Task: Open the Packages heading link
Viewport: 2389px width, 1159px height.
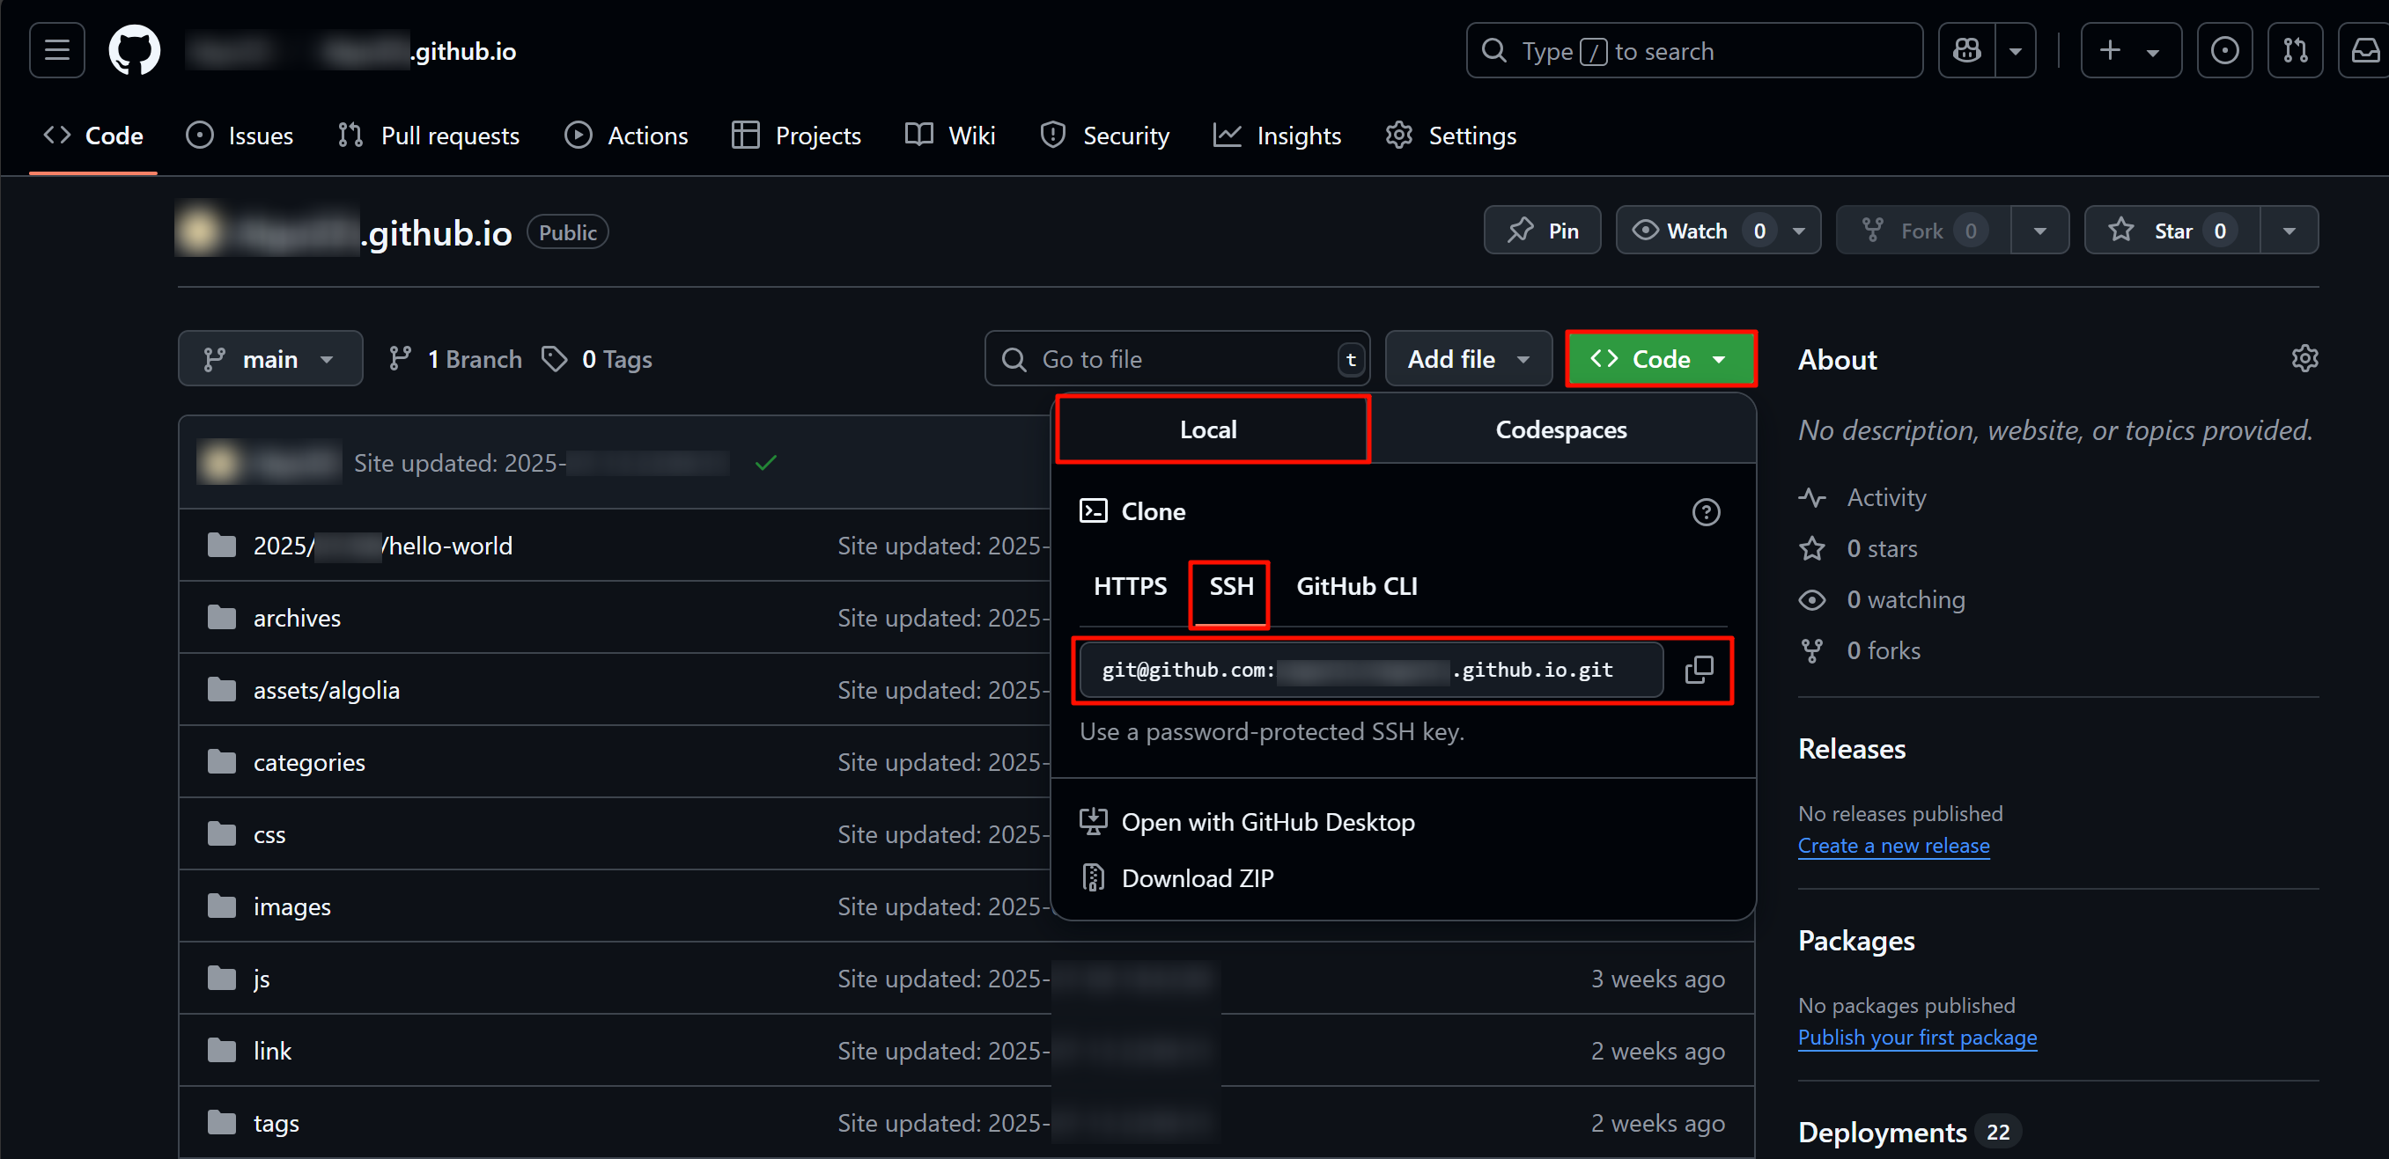Action: [1855, 941]
